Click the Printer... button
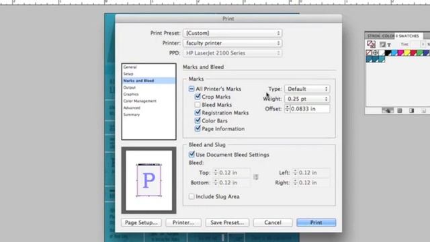The width and height of the screenshot is (430, 242). [183, 223]
